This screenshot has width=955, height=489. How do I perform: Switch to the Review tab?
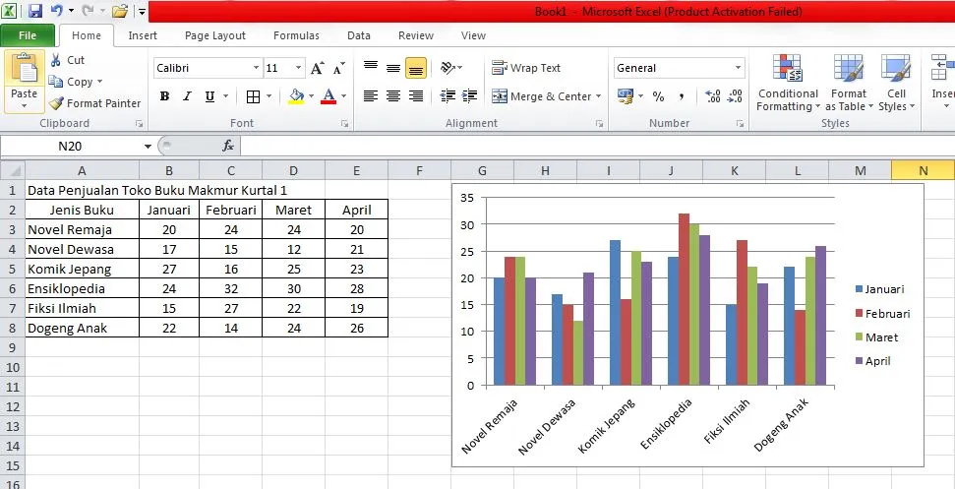click(x=416, y=36)
